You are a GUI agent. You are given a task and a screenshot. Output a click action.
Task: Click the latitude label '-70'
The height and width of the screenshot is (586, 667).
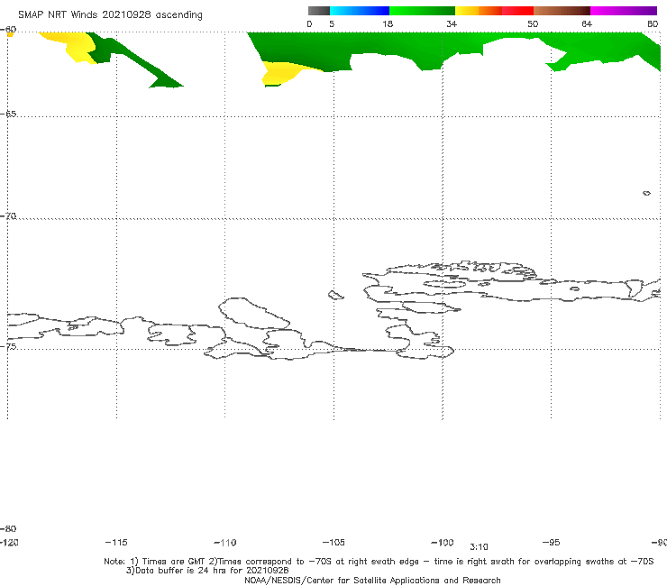click(x=8, y=215)
